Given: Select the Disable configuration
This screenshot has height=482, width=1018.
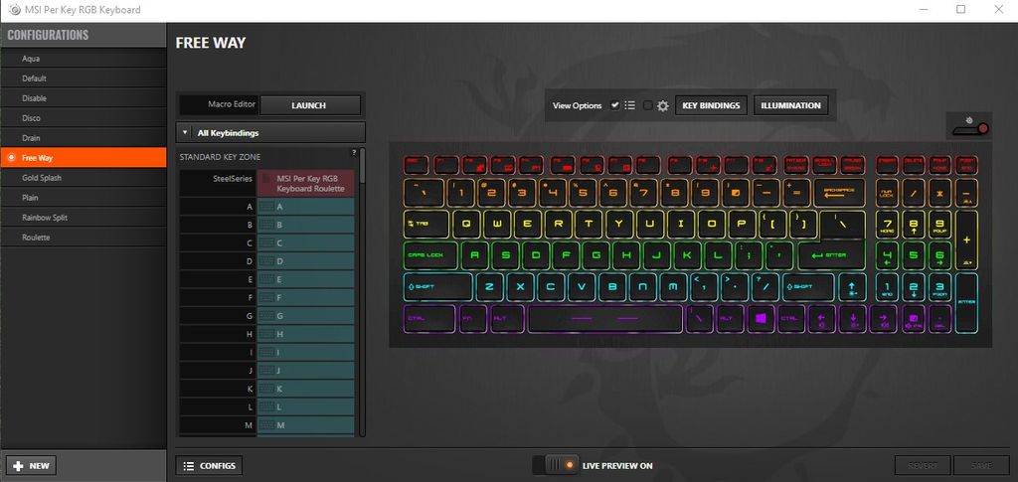Looking at the screenshot, I should (x=84, y=98).
